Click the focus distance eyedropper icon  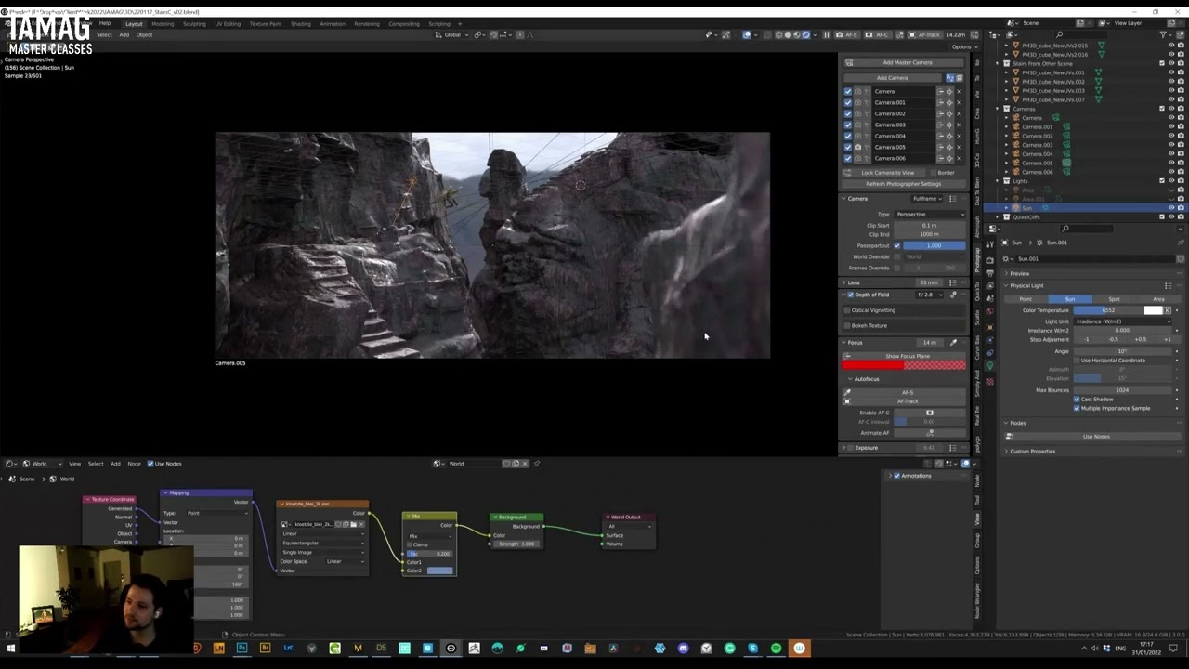[953, 343]
